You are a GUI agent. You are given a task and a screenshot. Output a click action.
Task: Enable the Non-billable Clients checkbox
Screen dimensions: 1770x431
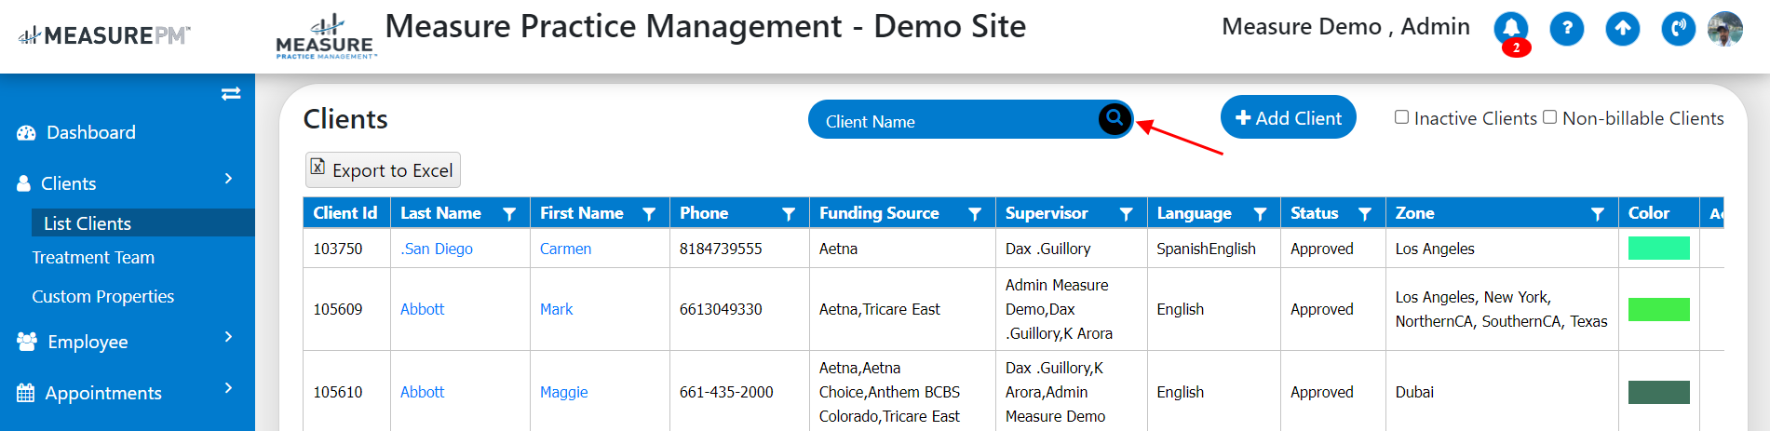pos(1549,117)
